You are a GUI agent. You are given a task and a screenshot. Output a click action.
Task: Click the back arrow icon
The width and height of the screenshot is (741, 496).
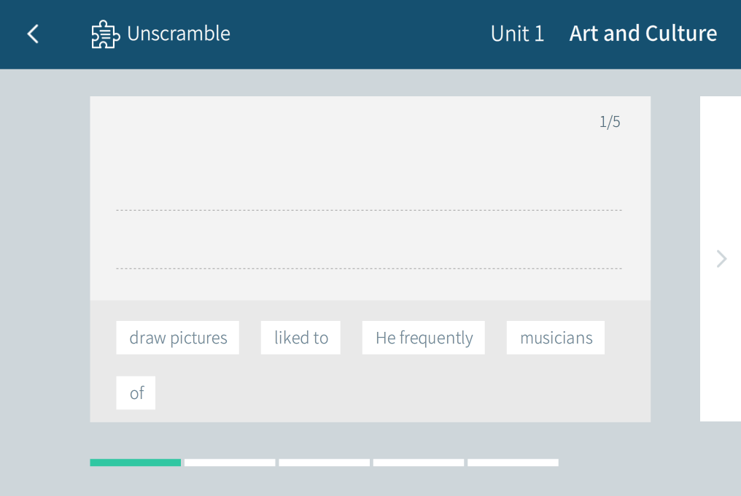click(x=33, y=34)
